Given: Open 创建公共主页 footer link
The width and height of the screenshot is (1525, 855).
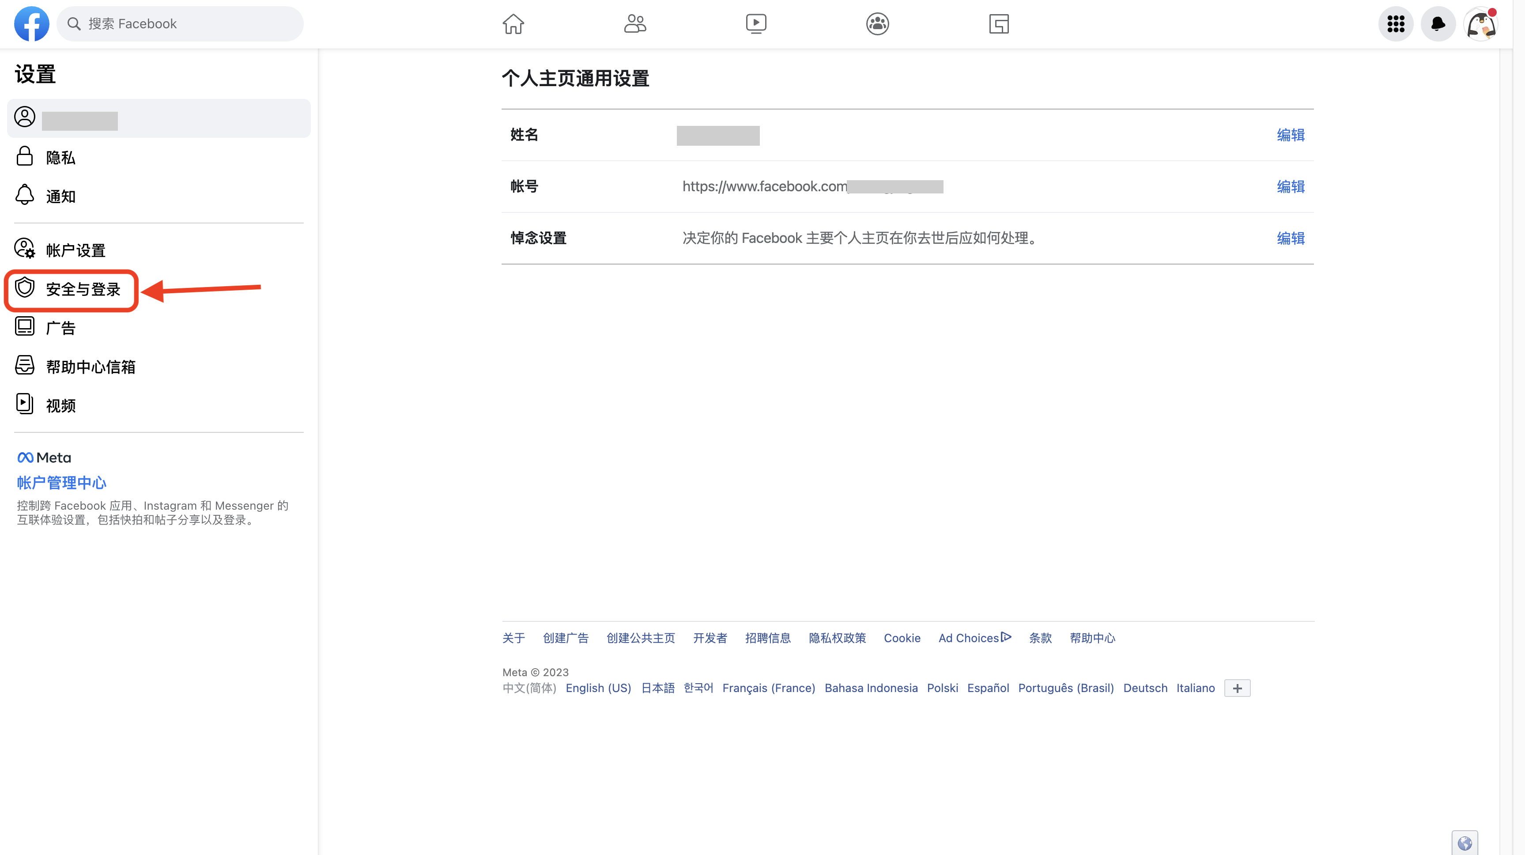Looking at the screenshot, I should (641, 638).
